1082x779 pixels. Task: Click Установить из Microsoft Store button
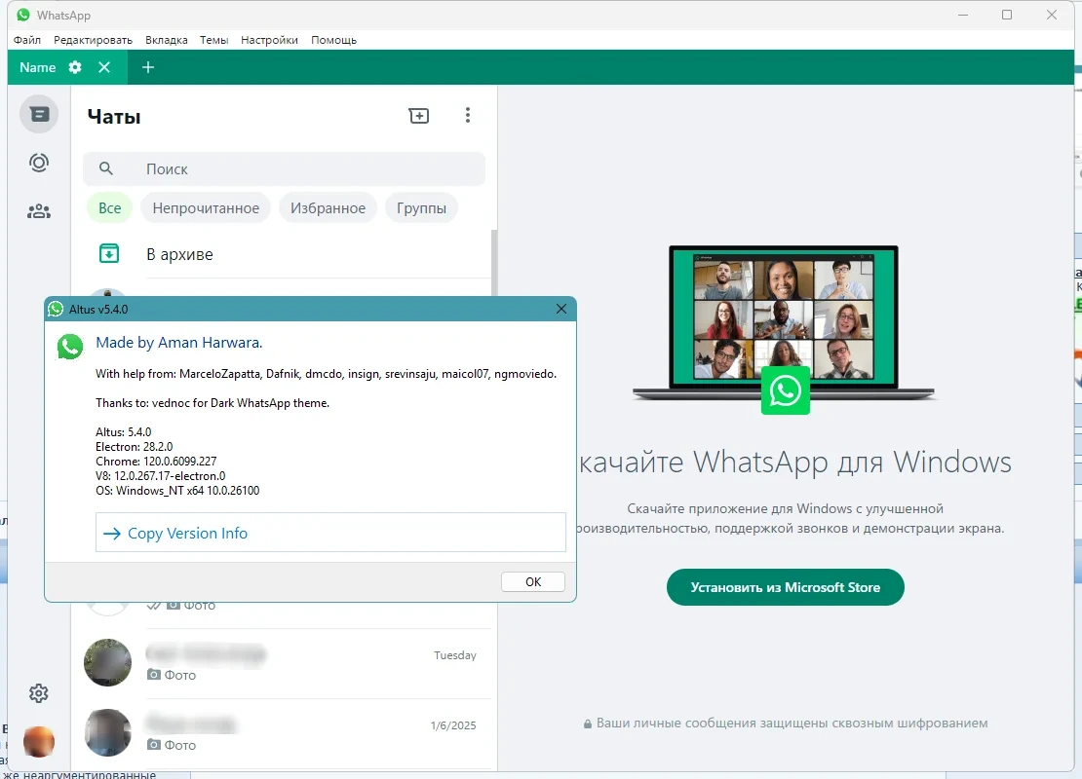click(x=786, y=587)
